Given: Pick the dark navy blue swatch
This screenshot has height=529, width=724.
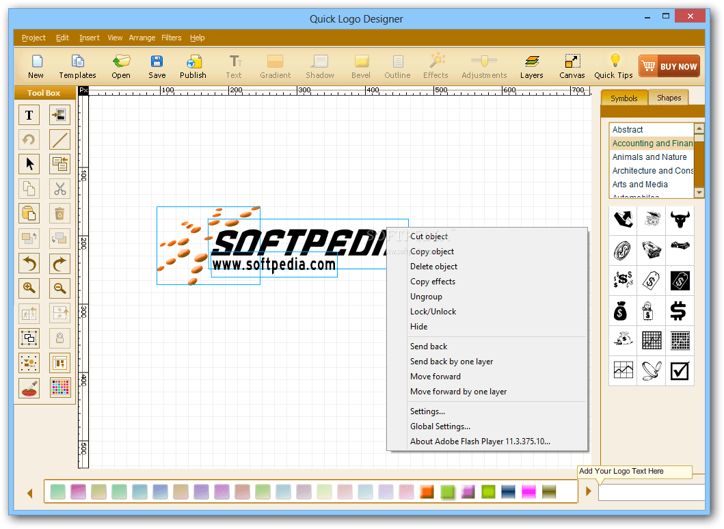Looking at the screenshot, I should tap(509, 491).
